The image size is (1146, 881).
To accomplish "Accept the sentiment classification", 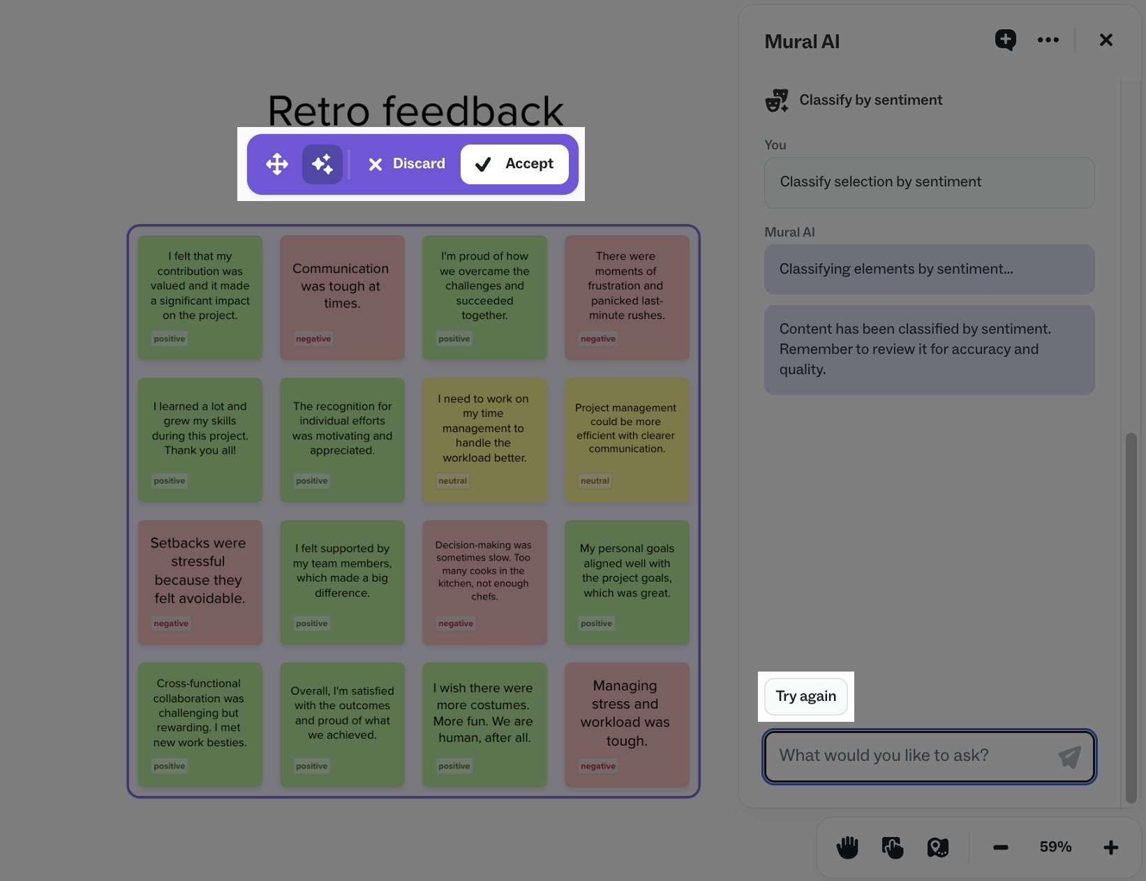I will coord(514,164).
